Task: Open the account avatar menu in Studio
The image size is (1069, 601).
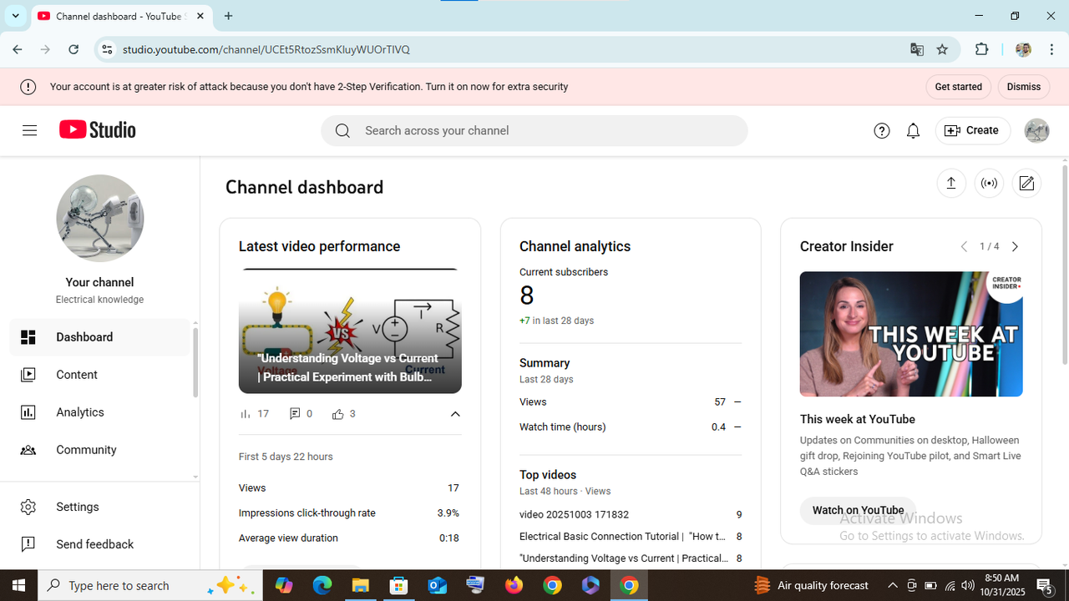Action: [x=1036, y=131]
